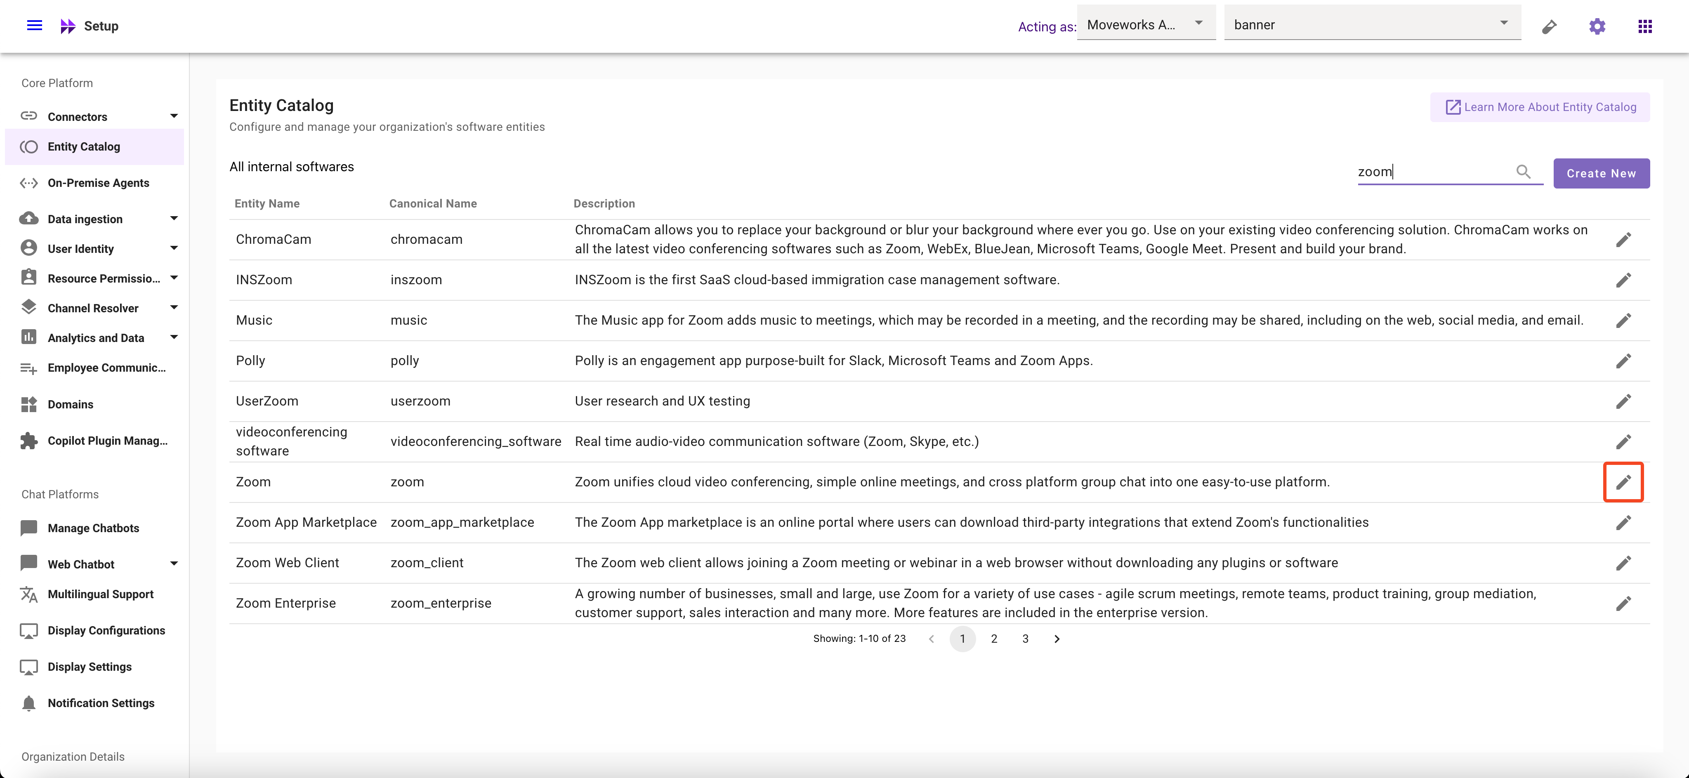
Task: Click the Create New button
Action: (1600, 174)
